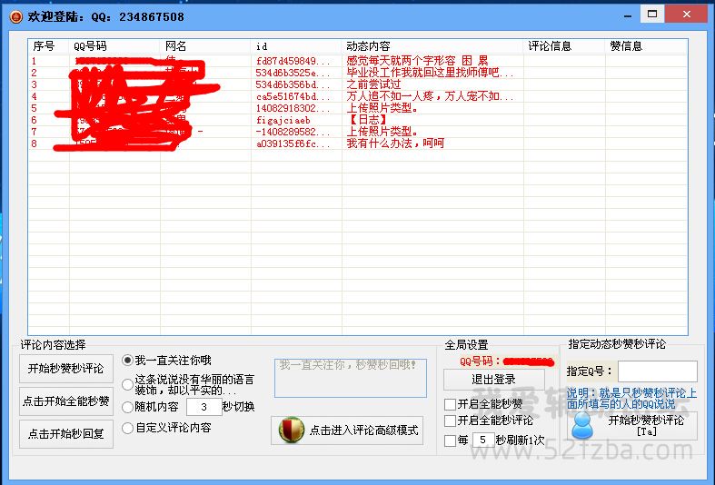Select the row 之前尝试过
The width and height of the screenshot is (715, 485).
(358, 84)
